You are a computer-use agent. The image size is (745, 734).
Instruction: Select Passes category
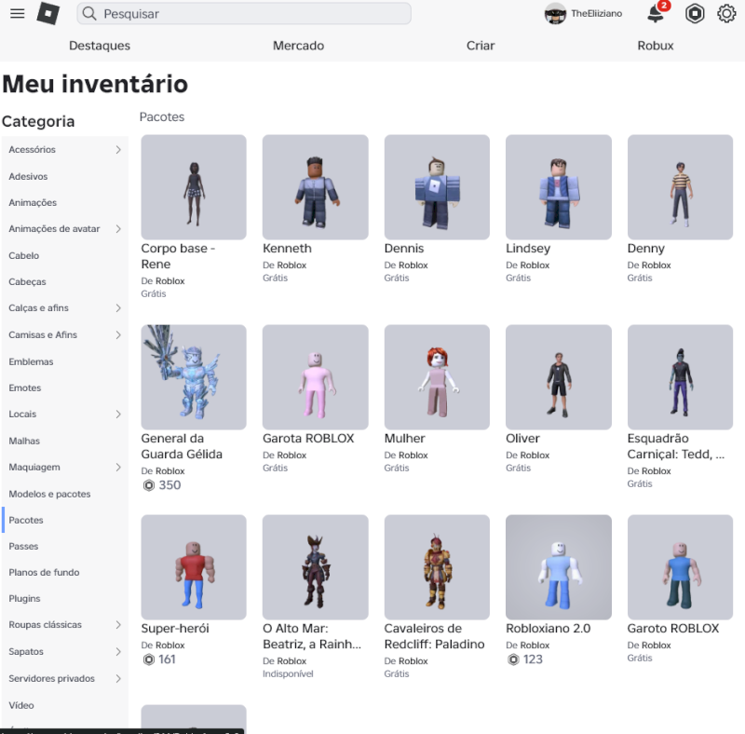65,546
